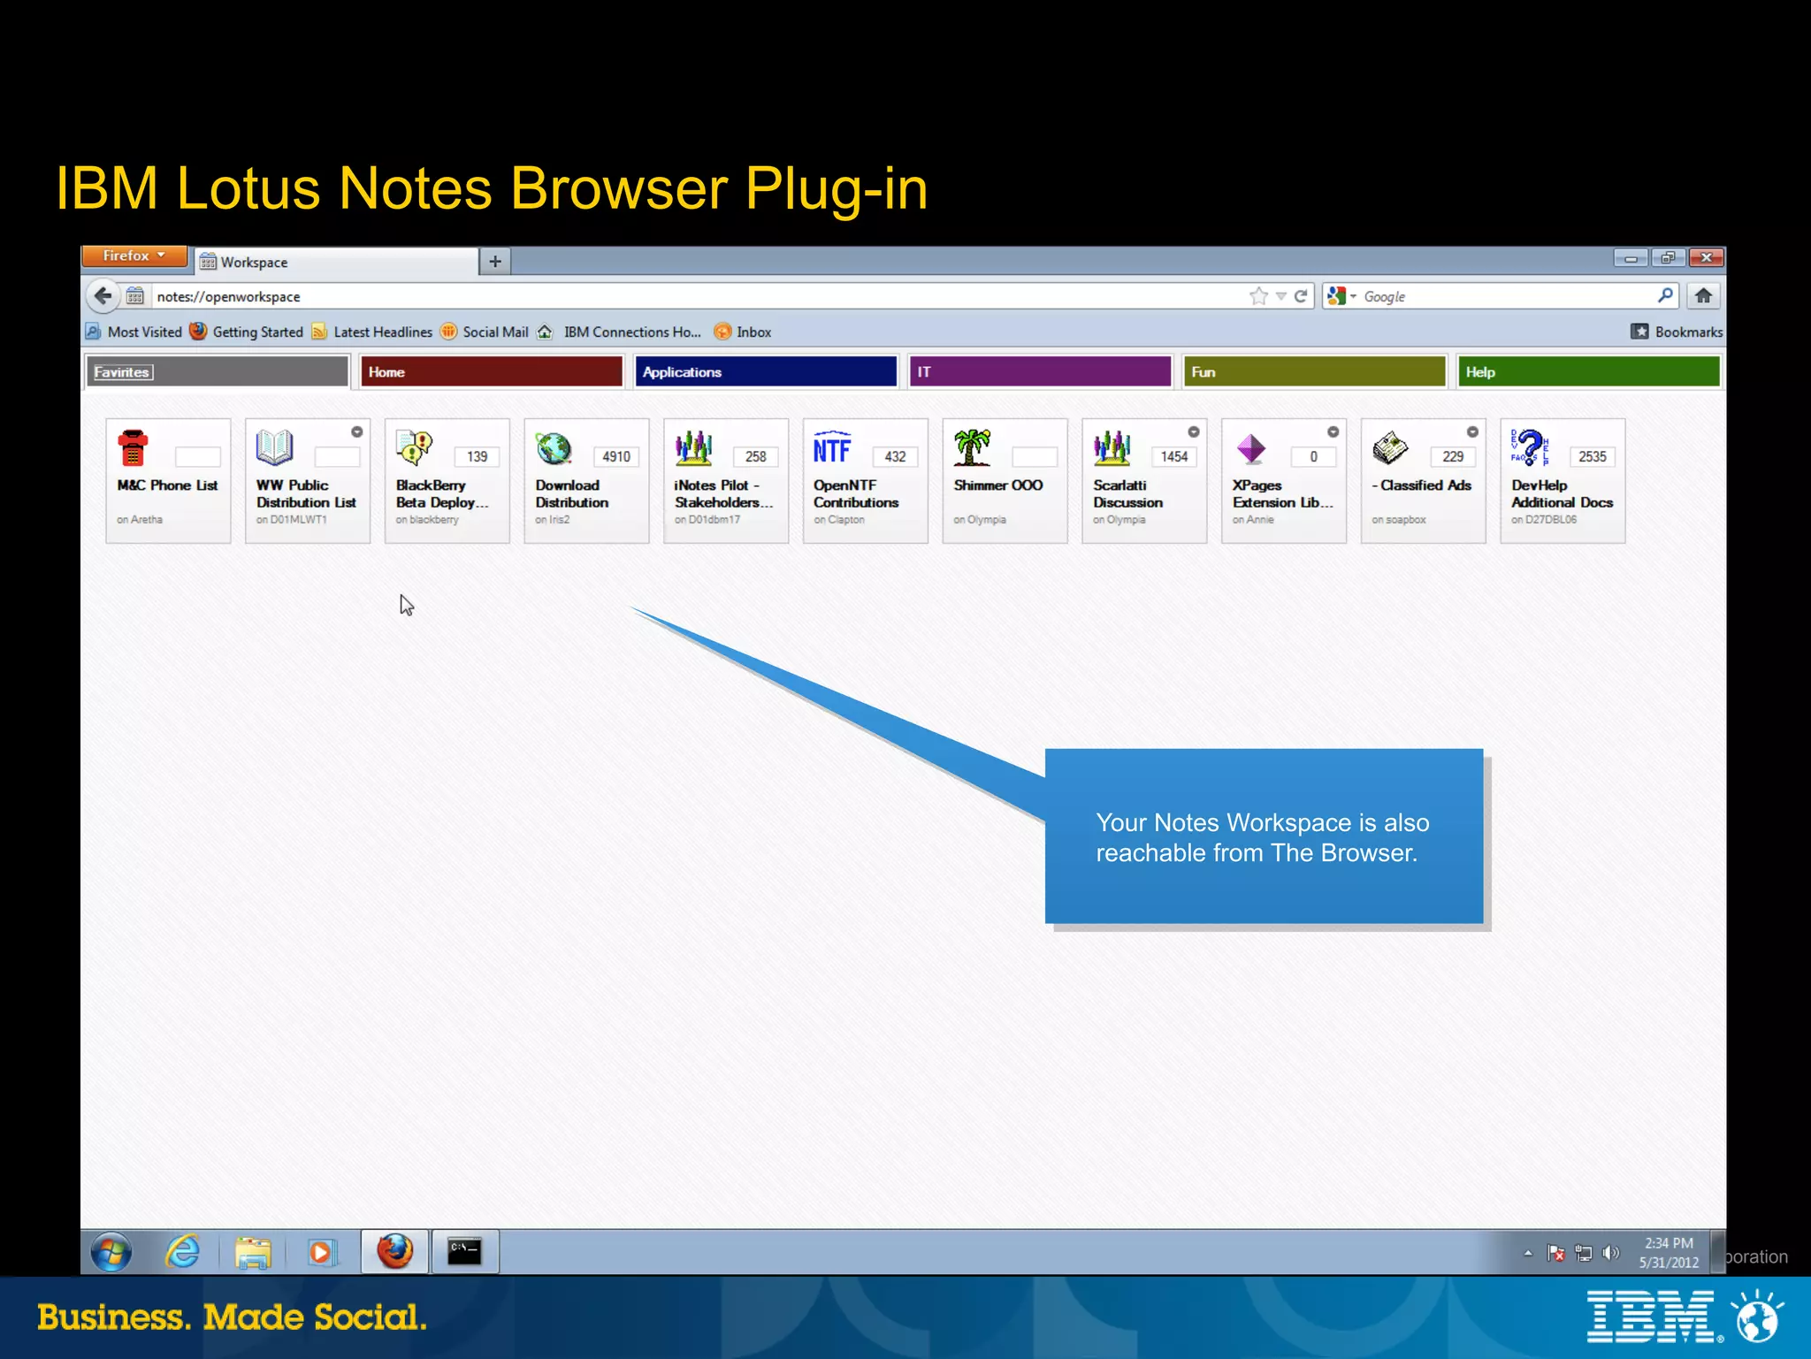Open the Bookmarks button
Image resolution: width=1811 pixels, height=1359 pixels.
[x=1677, y=332]
